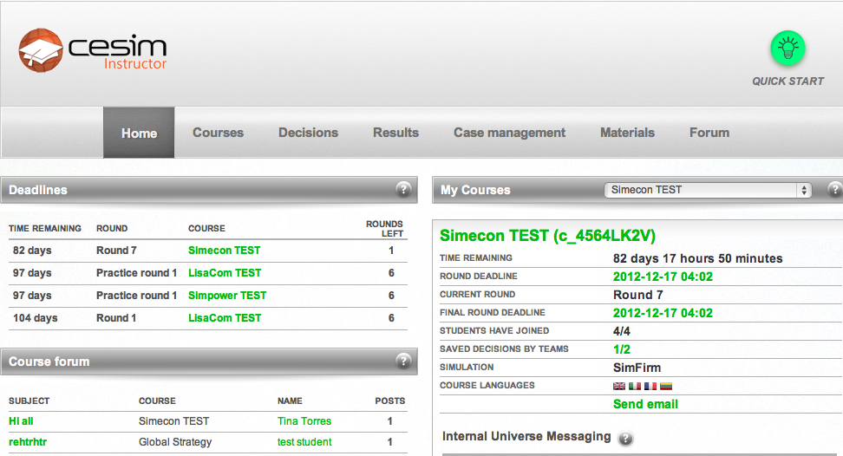This screenshot has width=843, height=456.
Task: Open help for the Deadlines panel
Action: (403, 190)
